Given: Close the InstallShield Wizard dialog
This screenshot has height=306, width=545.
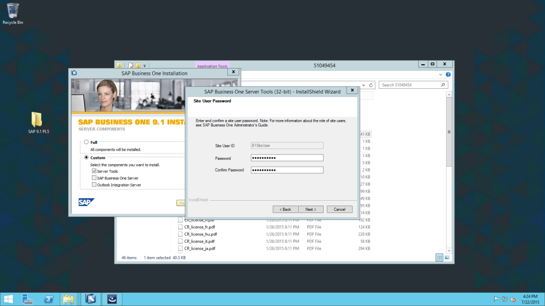Looking at the screenshot, I should 352,90.
